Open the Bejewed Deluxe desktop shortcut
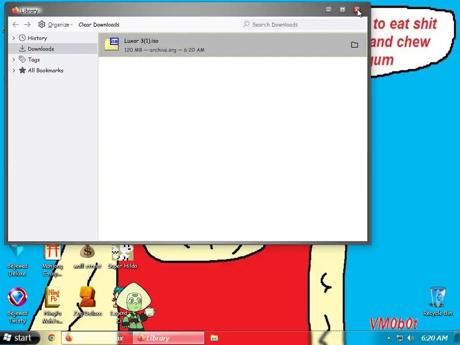 (x=17, y=261)
